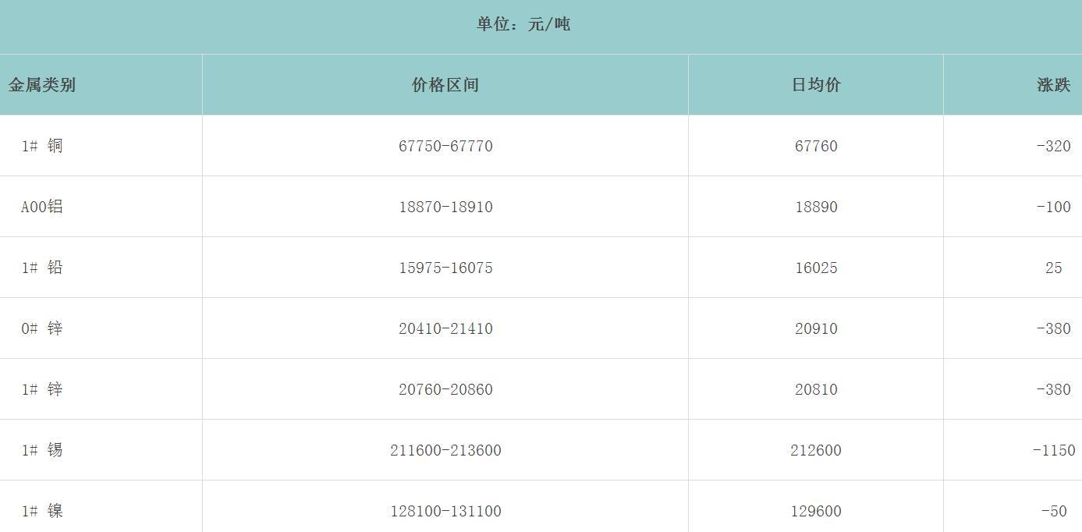This screenshot has height=532, width=1082.
Task: Click the lead change value 25
Action: pyautogui.click(x=1053, y=268)
